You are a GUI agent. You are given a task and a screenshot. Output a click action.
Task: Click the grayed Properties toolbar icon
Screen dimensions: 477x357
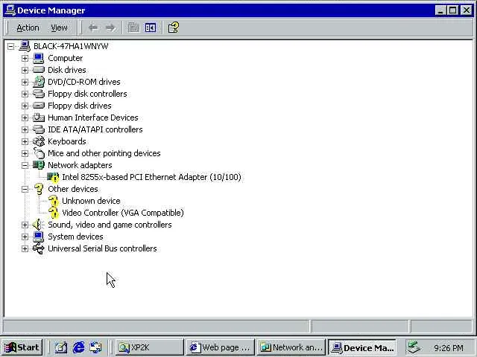tap(133, 28)
